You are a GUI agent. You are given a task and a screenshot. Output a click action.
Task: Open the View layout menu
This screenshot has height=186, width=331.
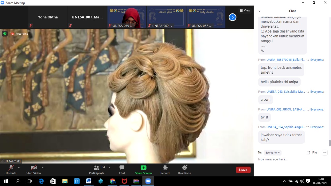click(245, 11)
